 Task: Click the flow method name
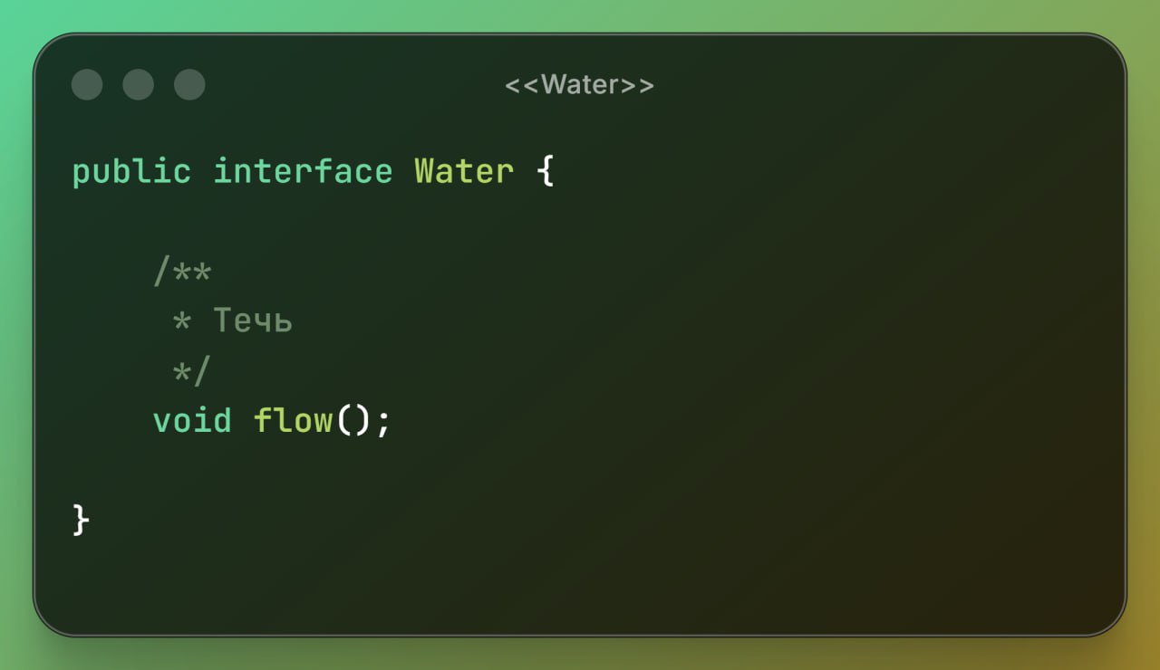coord(293,420)
